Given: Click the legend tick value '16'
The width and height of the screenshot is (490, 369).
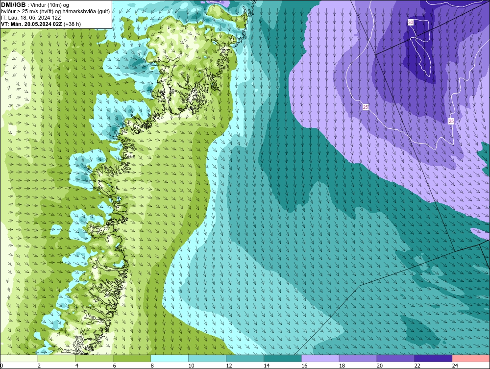Looking at the screenshot, I should click(304, 366).
